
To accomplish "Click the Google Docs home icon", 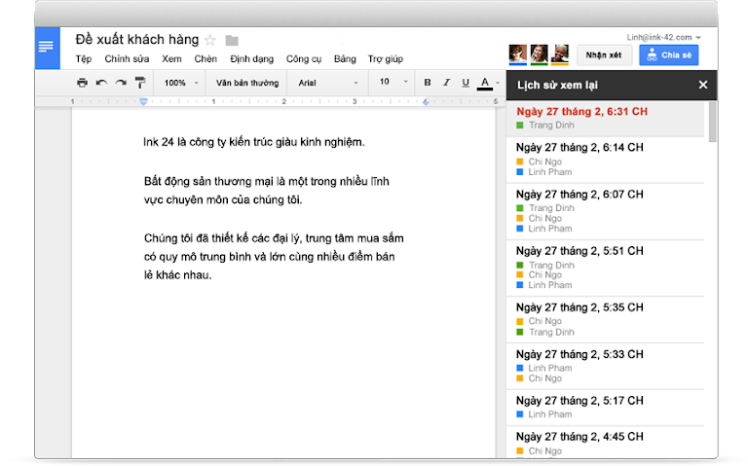I will click(47, 47).
